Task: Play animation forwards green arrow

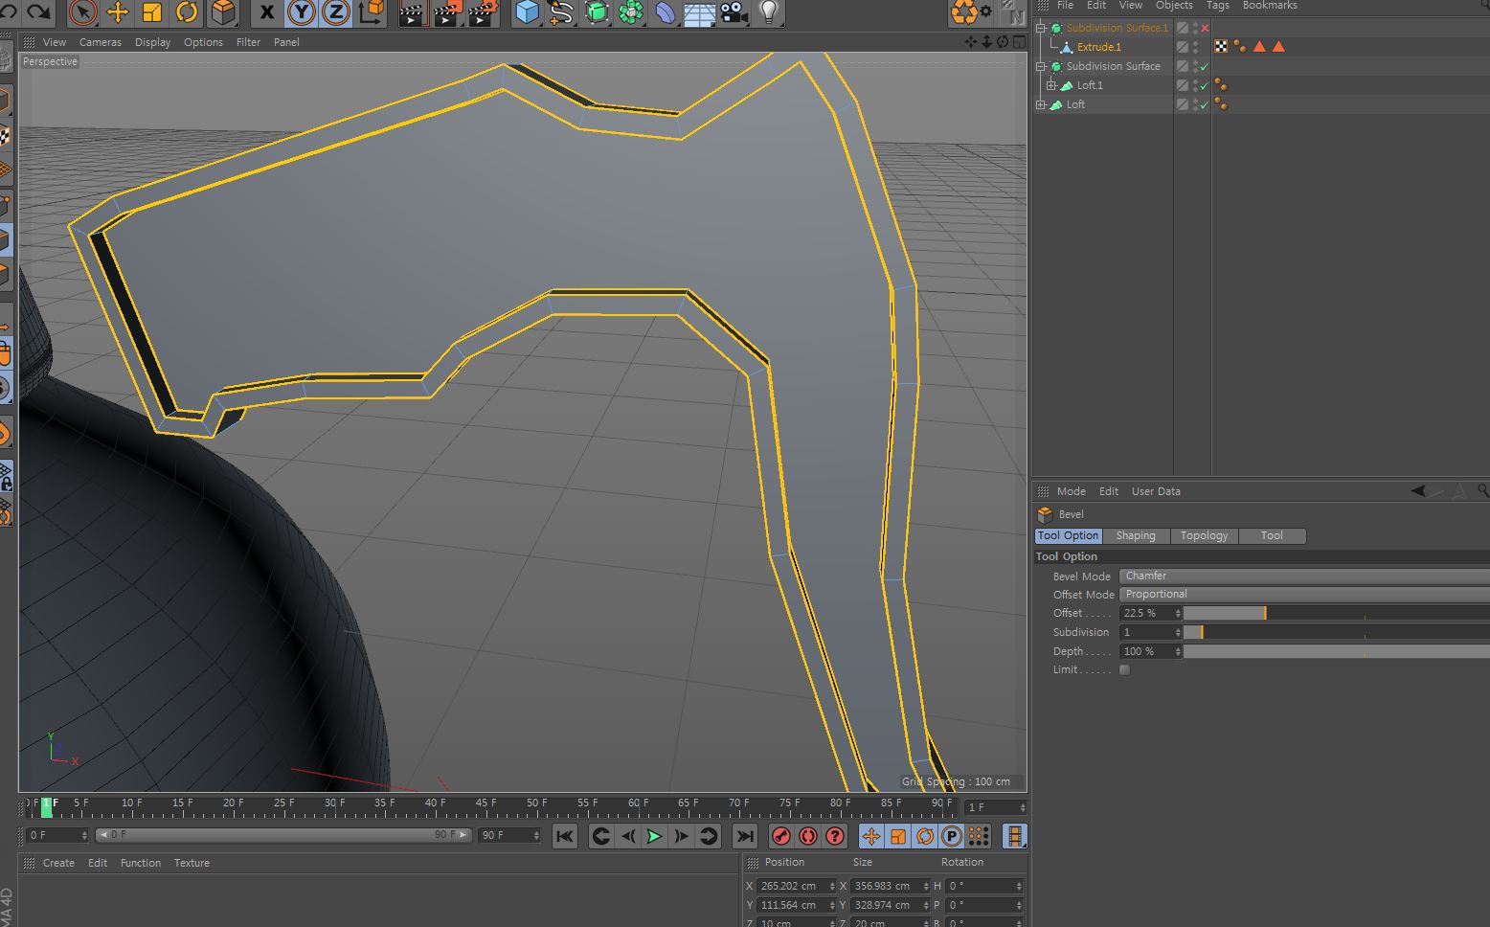Action: (654, 836)
